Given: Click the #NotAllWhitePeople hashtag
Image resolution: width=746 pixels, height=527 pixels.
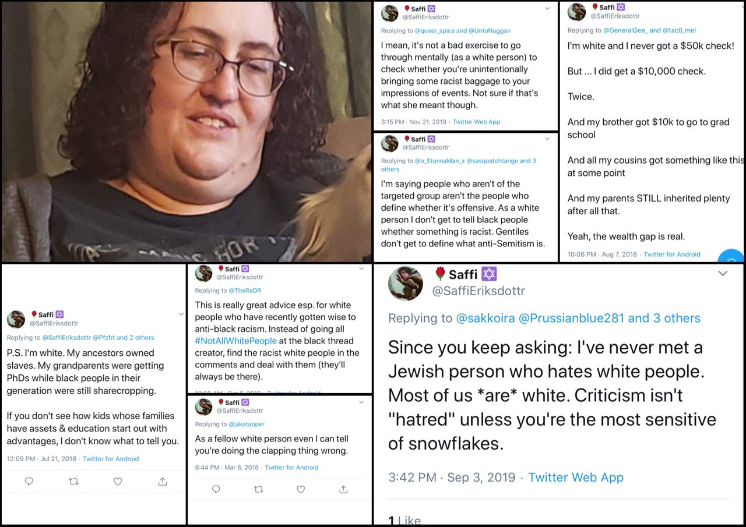Looking at the screenshot, I should [x=236, y=341].
